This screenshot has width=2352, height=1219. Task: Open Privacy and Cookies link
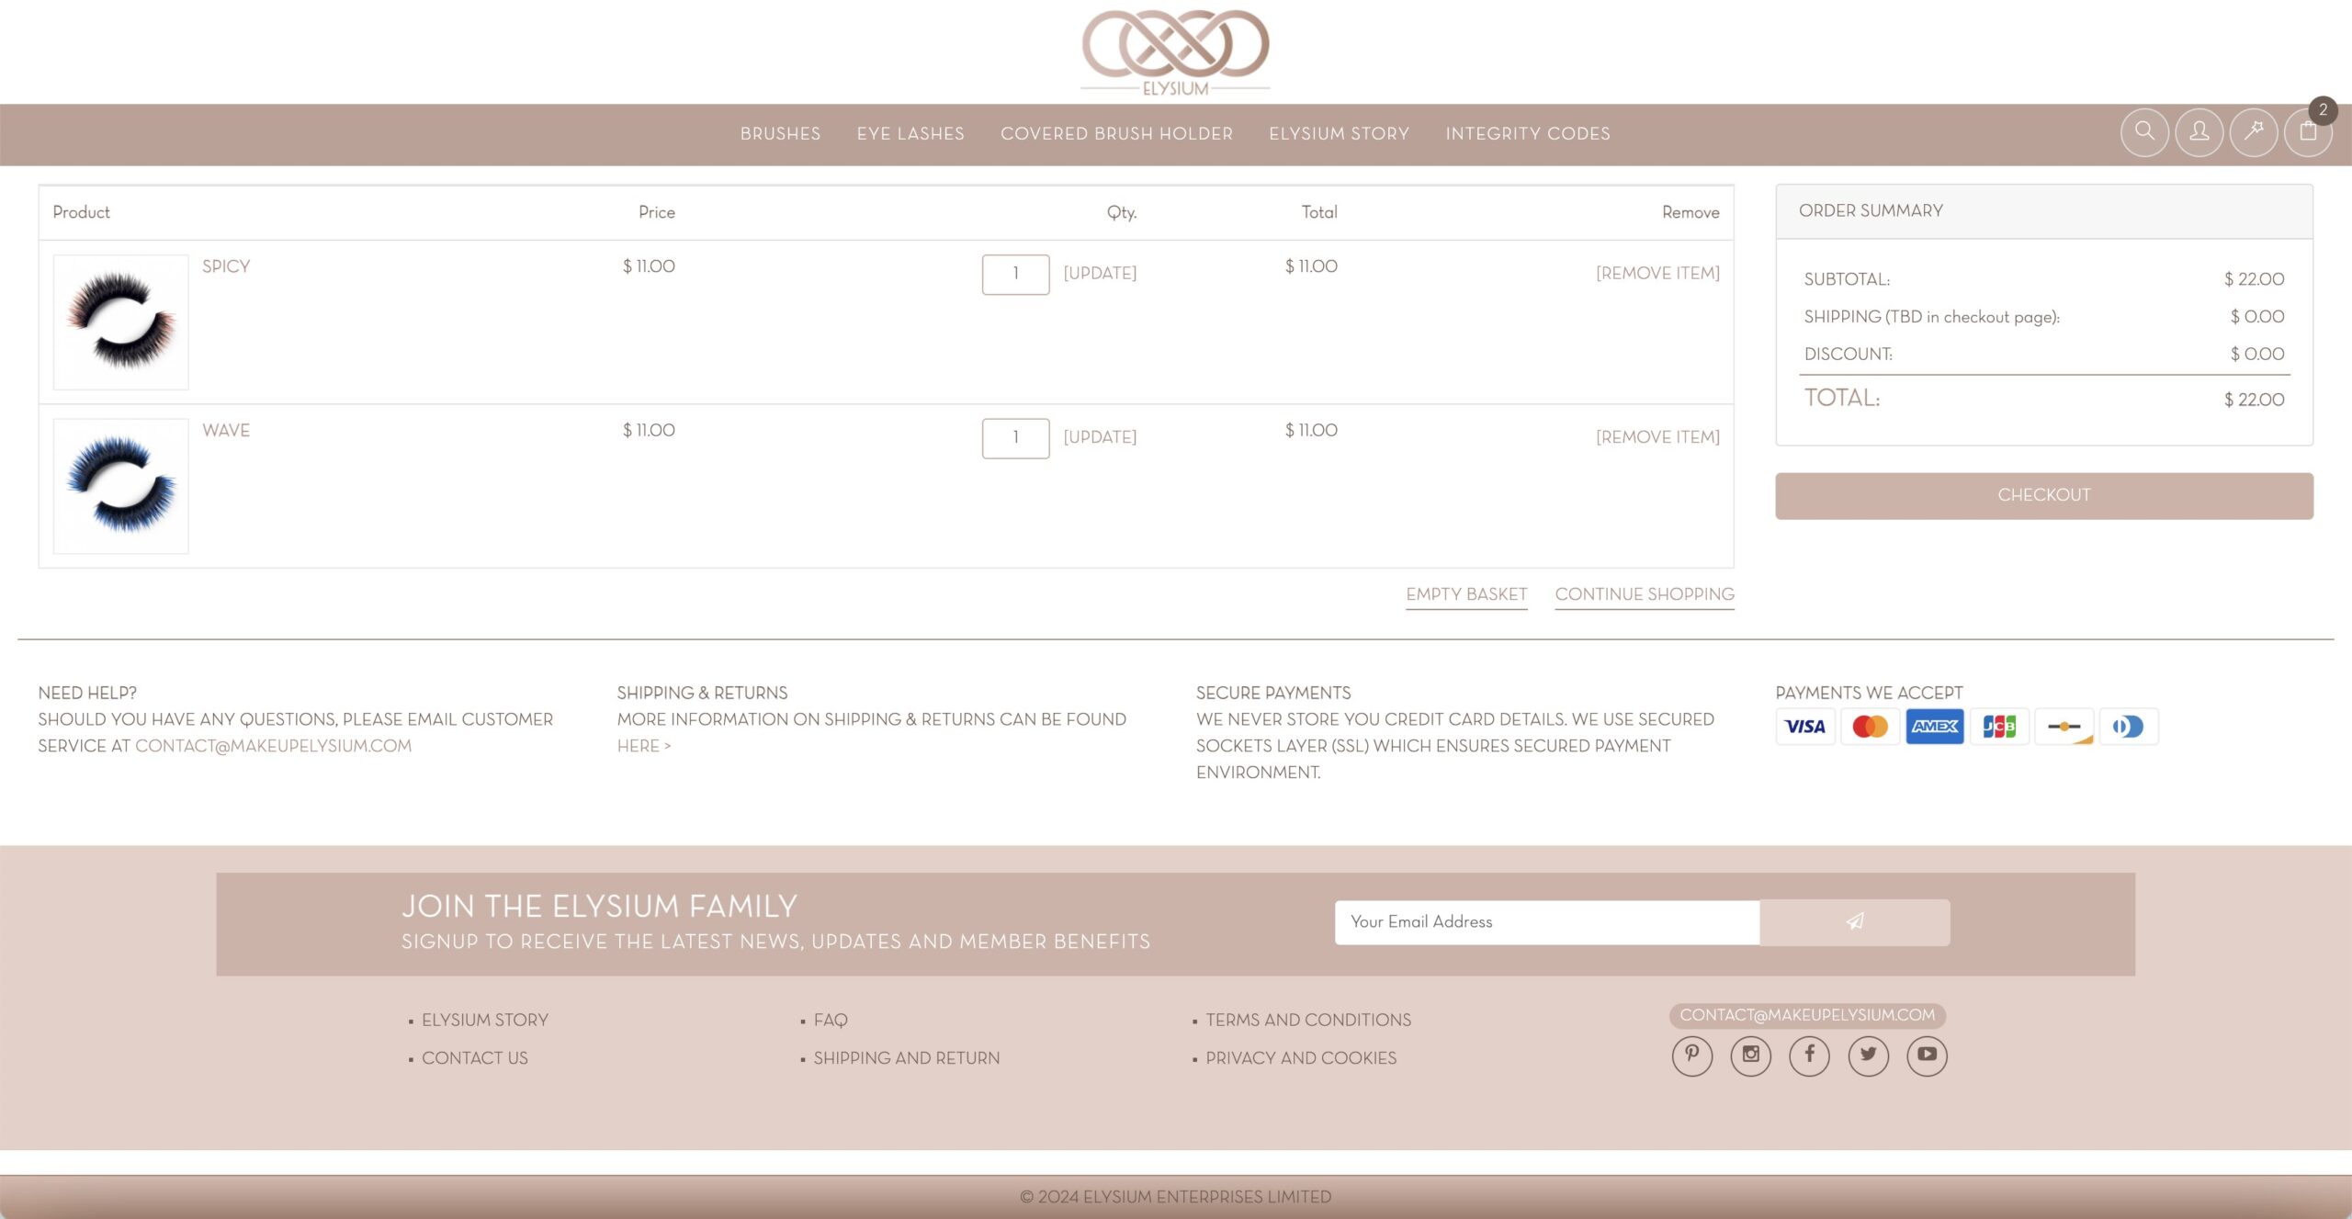1301,1058
